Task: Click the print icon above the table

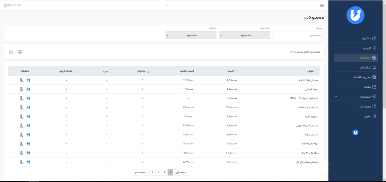Action: click(x=20, y=52)
